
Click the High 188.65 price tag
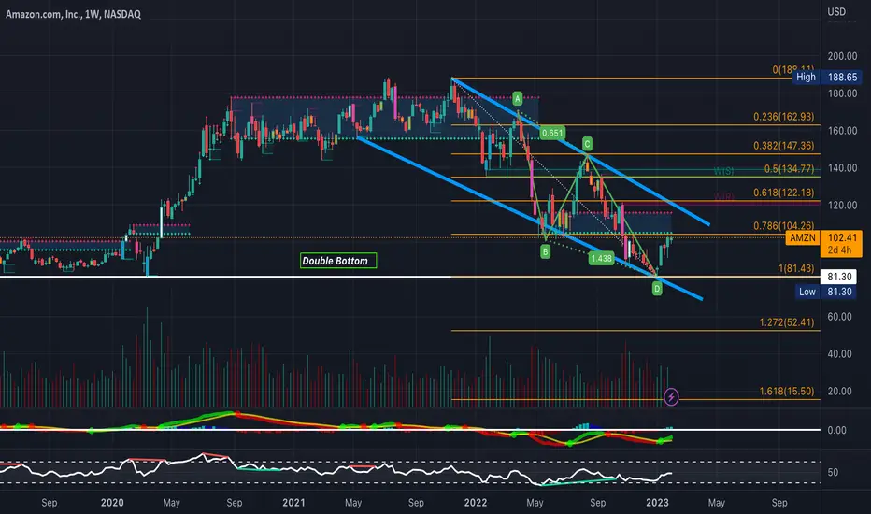[827, 78]
